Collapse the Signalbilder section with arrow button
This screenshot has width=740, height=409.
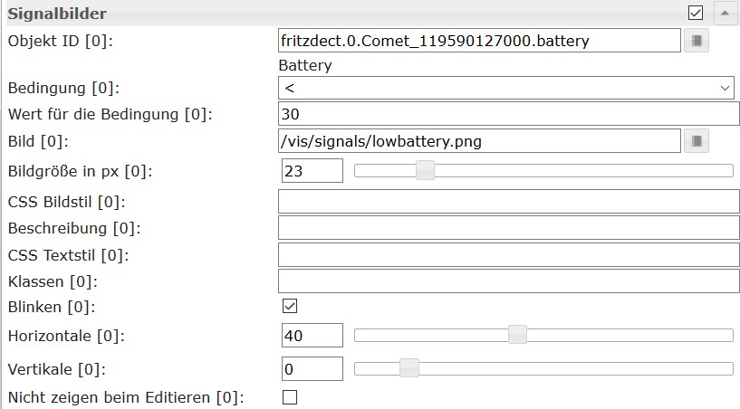click(726, 13)
